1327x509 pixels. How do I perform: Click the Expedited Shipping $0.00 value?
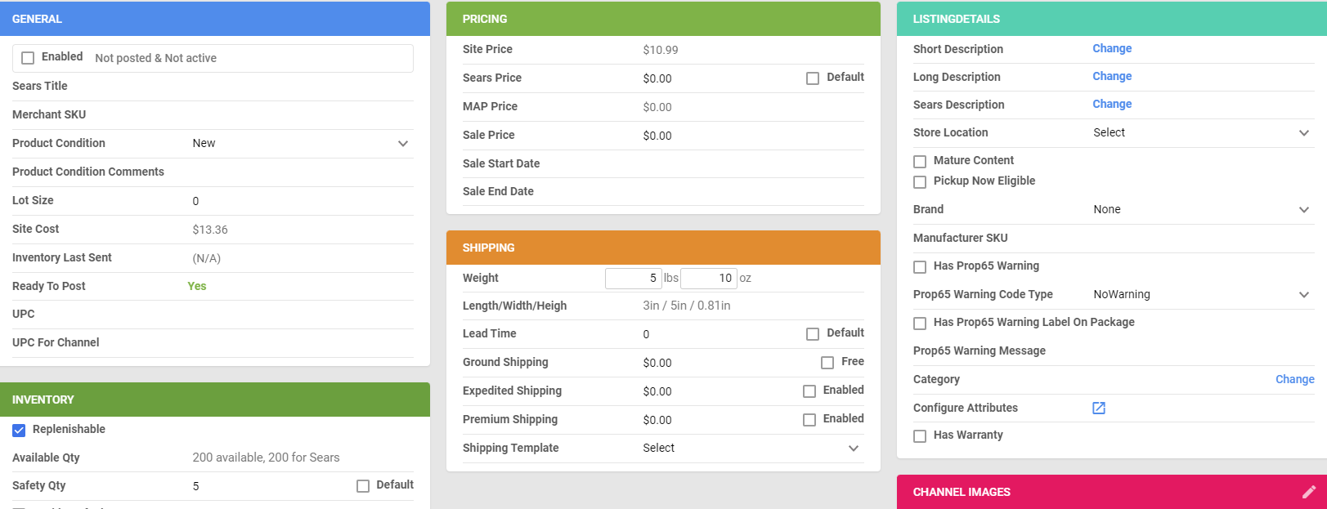pyautogui.click(x=657, y=391)
